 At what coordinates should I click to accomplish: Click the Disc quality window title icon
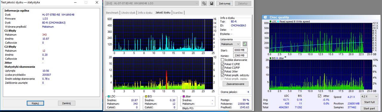pos(265,17)
